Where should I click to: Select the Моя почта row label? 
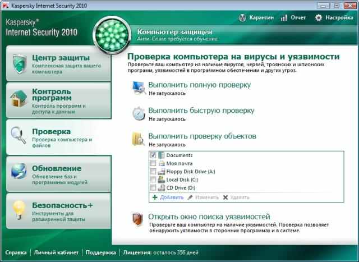coord(179,163)
